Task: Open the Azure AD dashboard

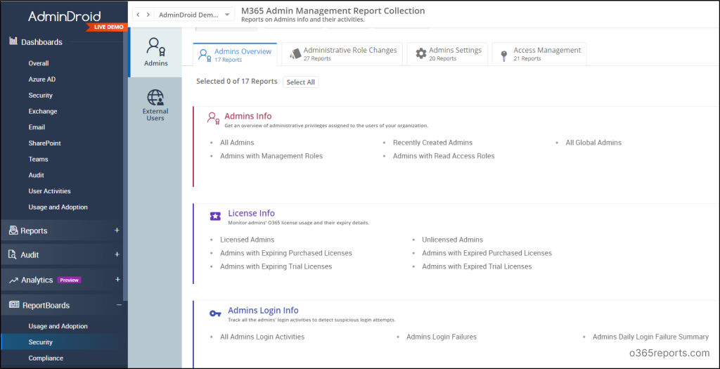Action: 41,79
